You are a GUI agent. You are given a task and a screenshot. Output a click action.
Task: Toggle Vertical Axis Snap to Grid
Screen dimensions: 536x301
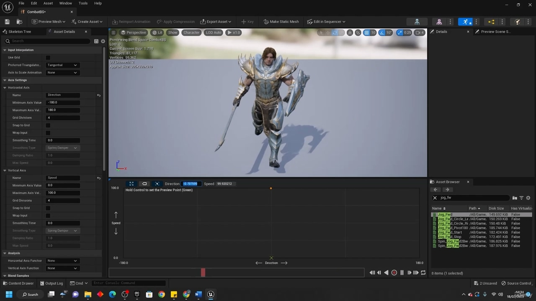pos(48,208)
